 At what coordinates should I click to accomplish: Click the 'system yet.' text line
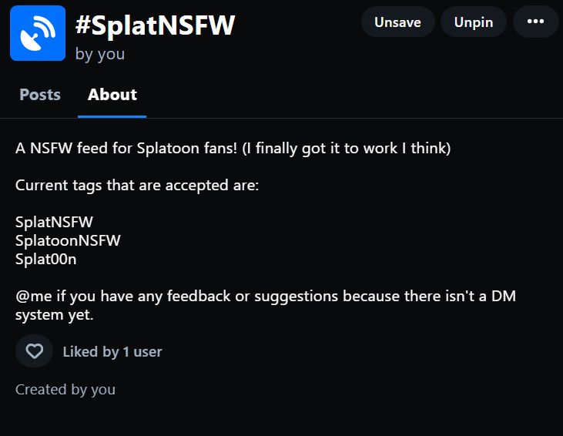(55, 315)
